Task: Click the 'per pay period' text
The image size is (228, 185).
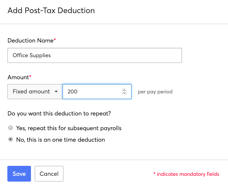Action: [155, 92]
